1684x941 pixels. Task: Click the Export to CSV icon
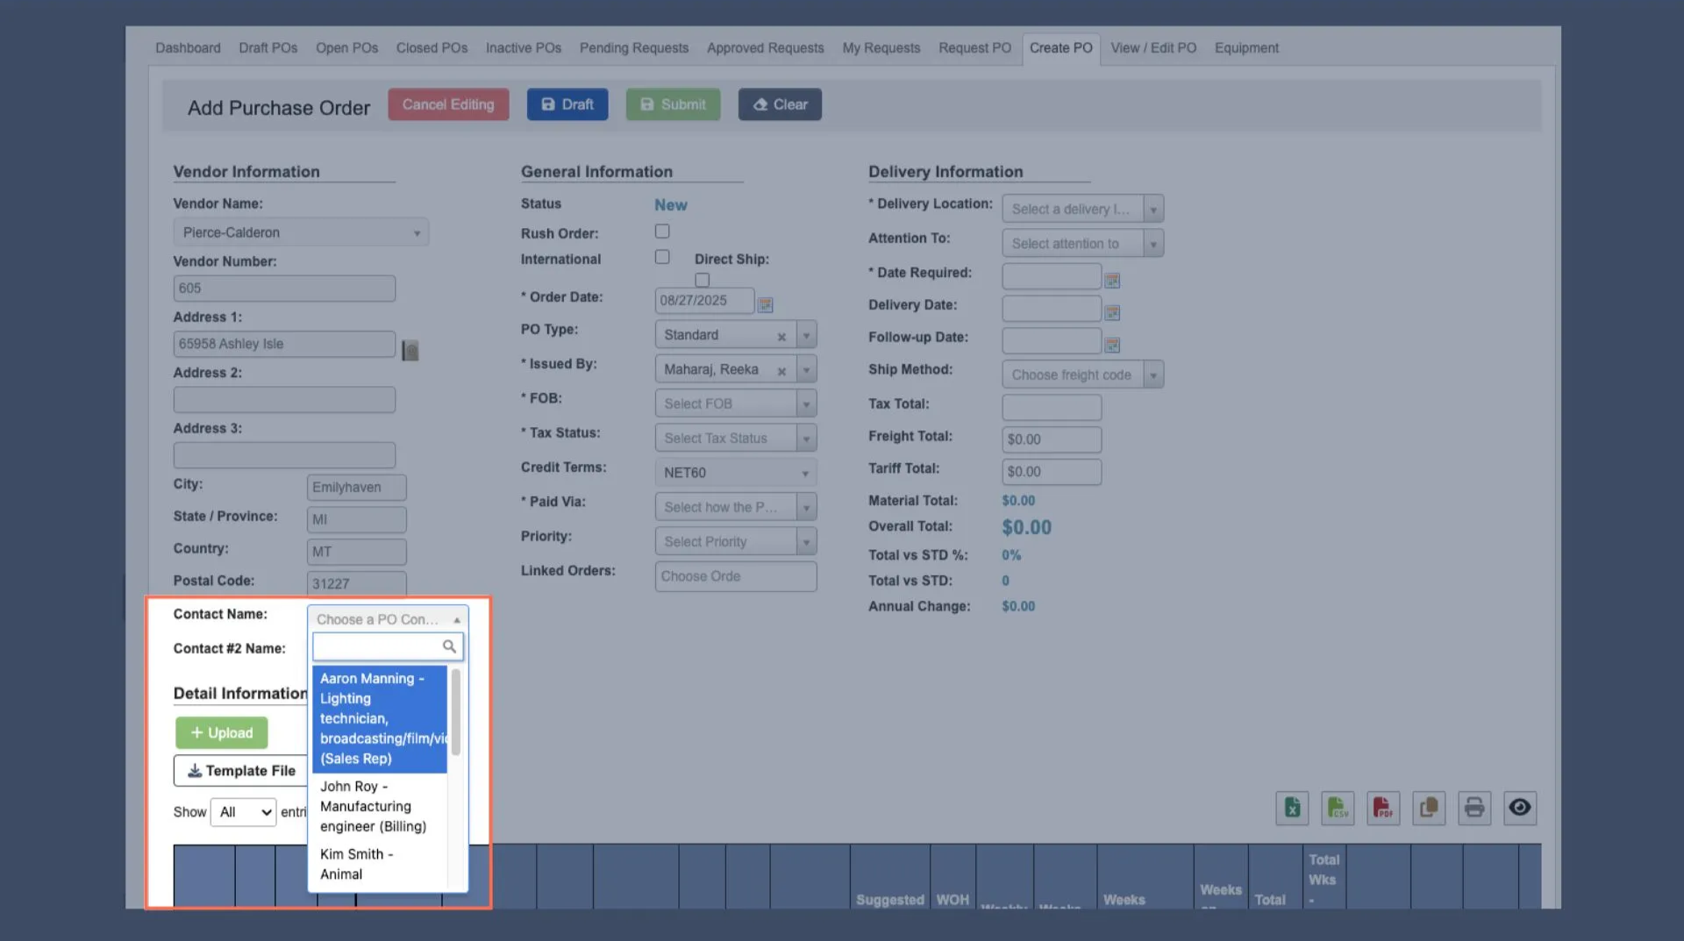point(1338,808)
